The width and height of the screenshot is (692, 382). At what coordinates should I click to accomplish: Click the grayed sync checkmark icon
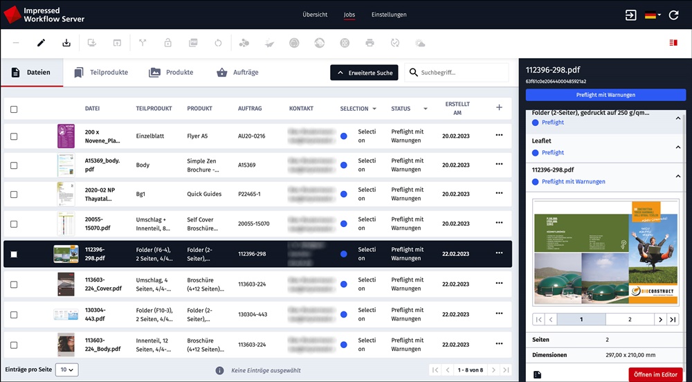coord(395,43)
